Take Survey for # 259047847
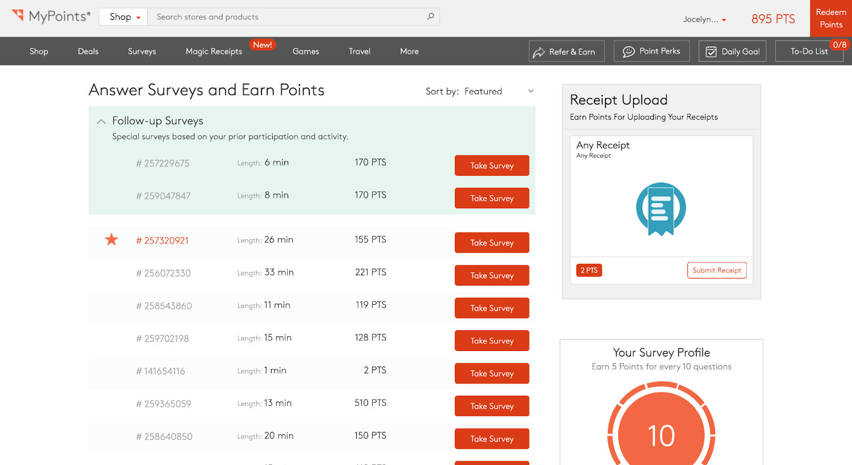This screenshot has height=465, width=852. point(492,198)
